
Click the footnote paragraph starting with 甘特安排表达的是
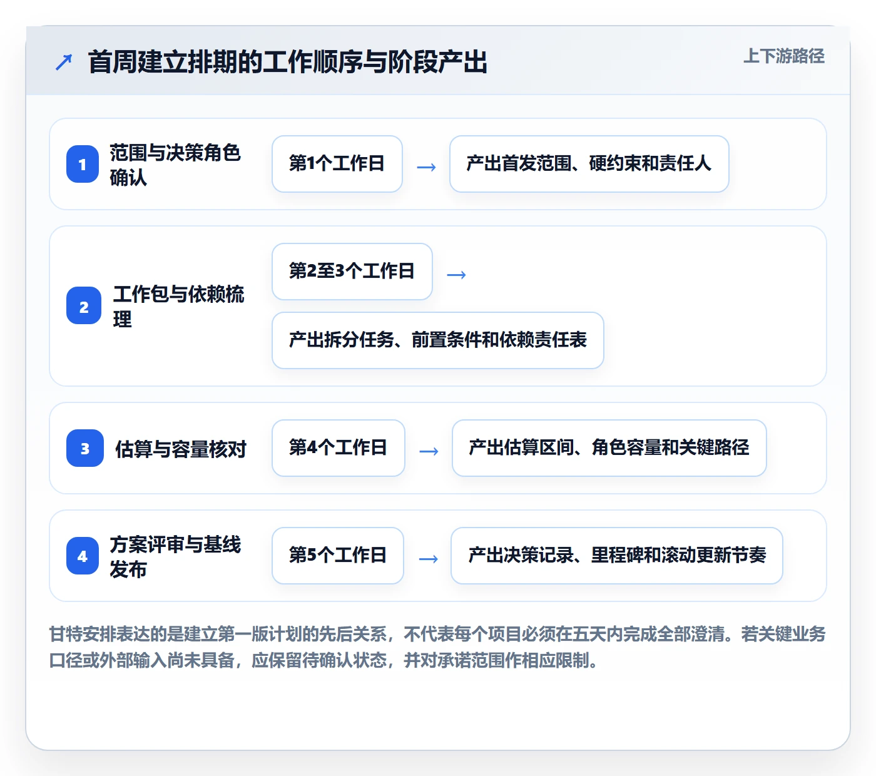coord(438,647)
